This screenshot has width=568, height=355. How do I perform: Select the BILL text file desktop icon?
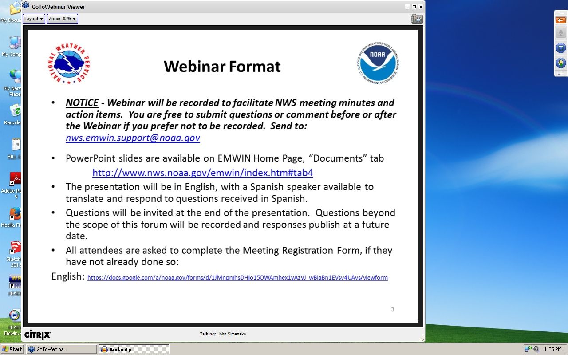click(15, 148)
